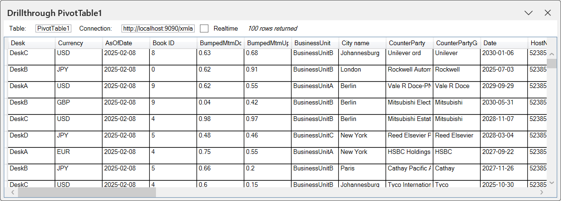Screen dimensions: 561x201
Task: Collapse the Drillthrough pane with chevron icon
Action: pos(528,13)
